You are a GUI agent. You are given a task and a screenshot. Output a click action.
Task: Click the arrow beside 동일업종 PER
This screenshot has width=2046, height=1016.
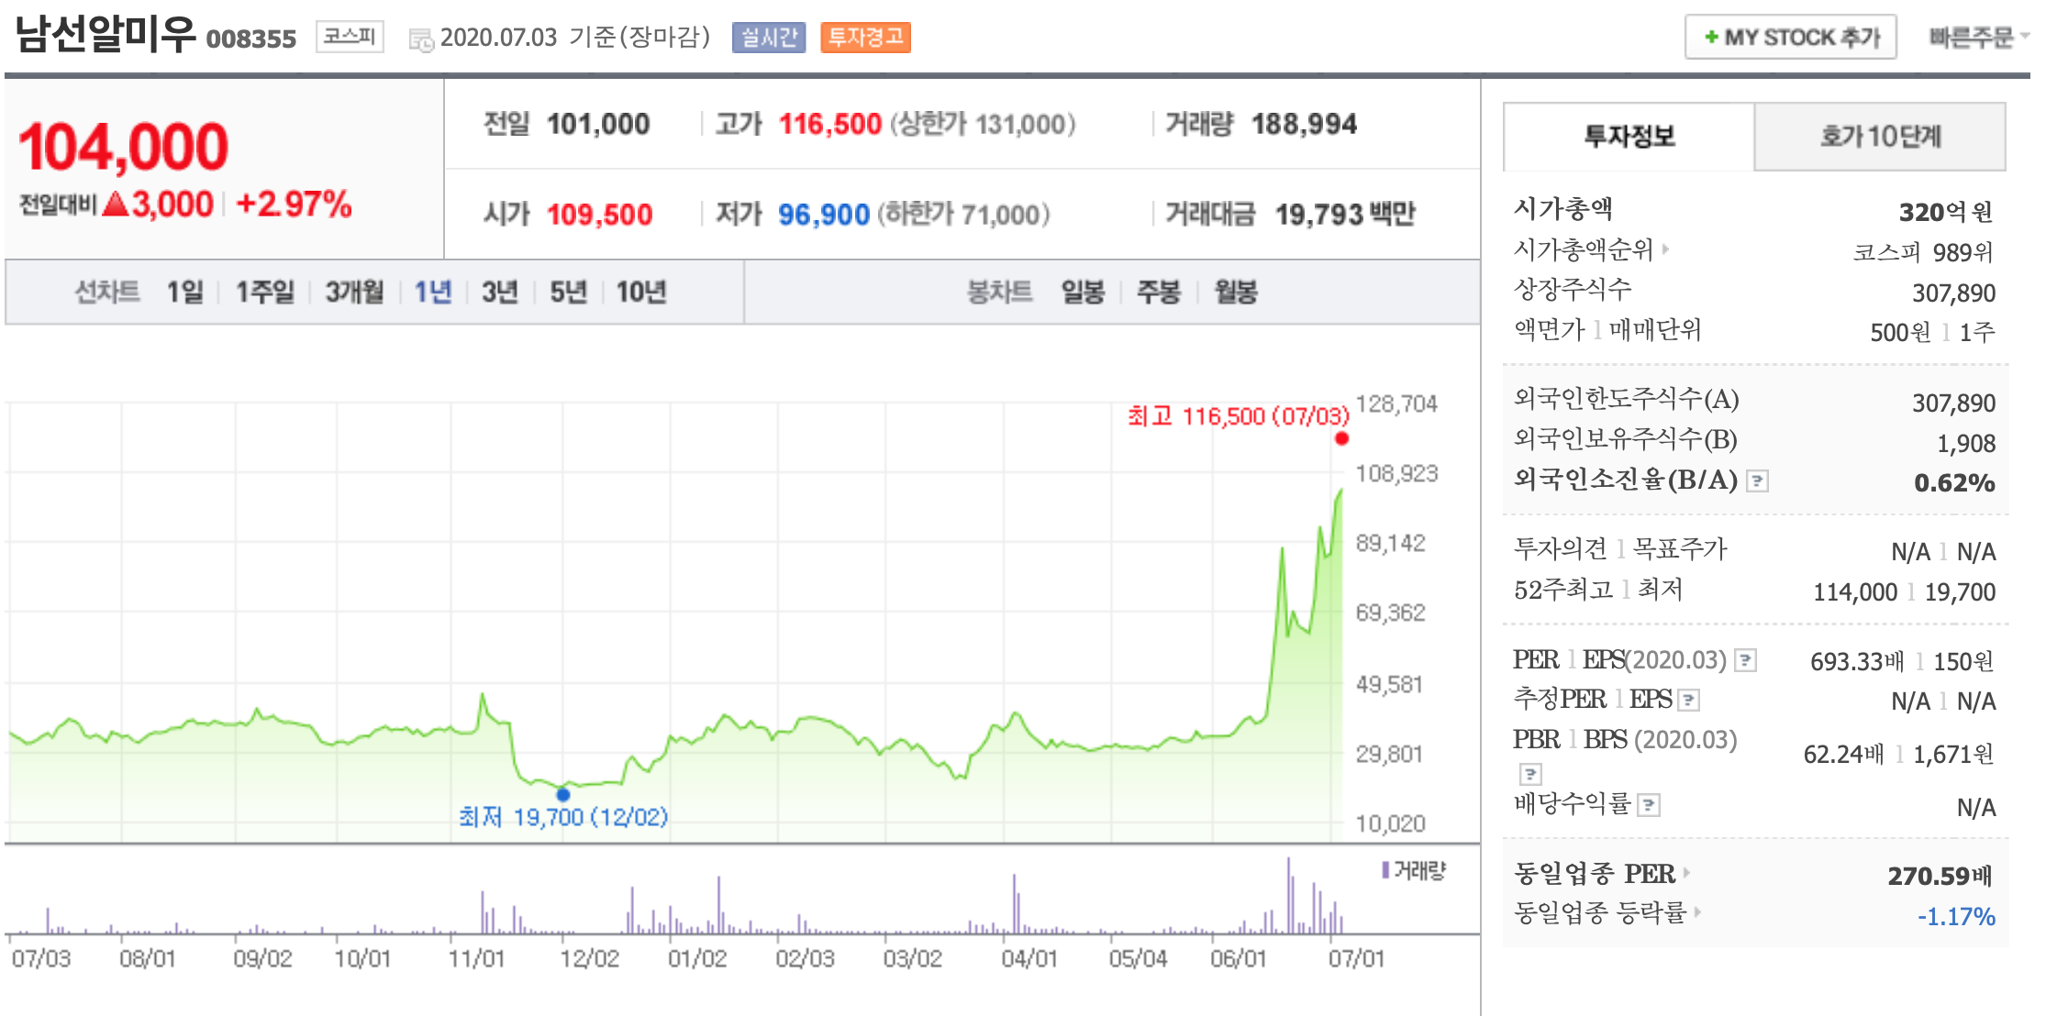coord(1686,873)
